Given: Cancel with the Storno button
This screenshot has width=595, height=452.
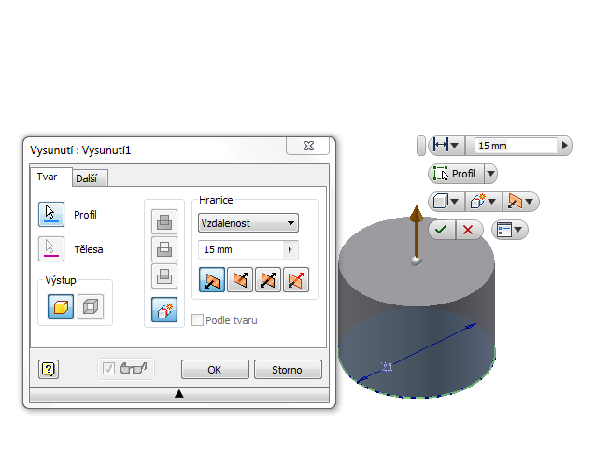Looking at the screenshot, I should pyautogui.click(x=288, y=370).
